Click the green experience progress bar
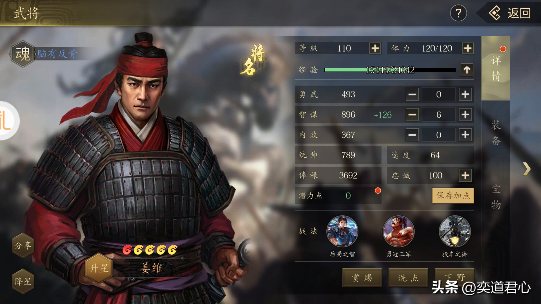This screenshot has height=304, width=541. (390, 70)
